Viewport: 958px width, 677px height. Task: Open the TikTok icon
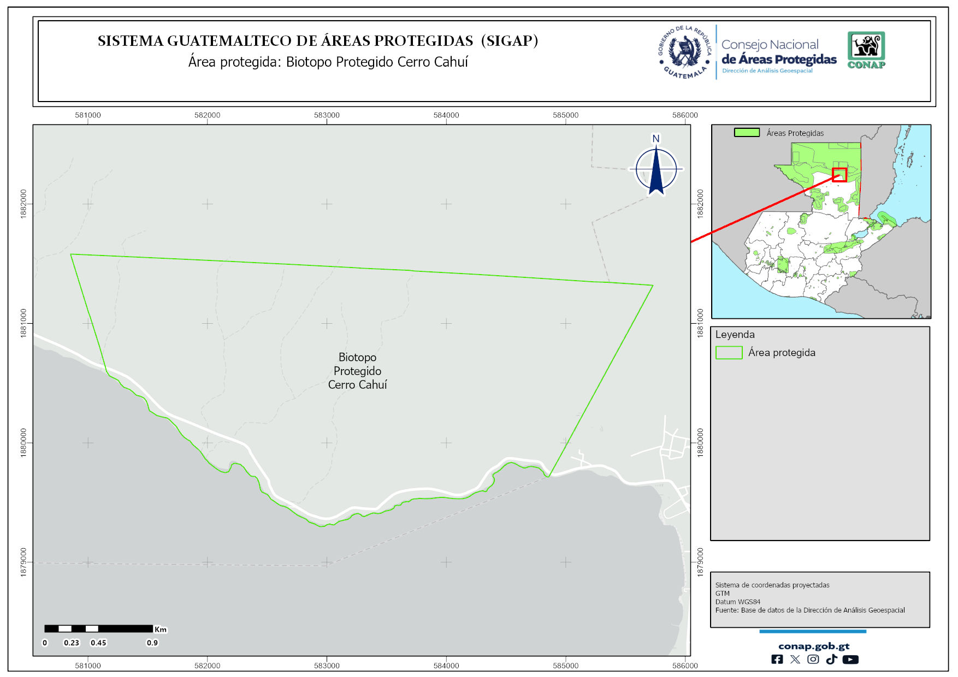point(831,660)
